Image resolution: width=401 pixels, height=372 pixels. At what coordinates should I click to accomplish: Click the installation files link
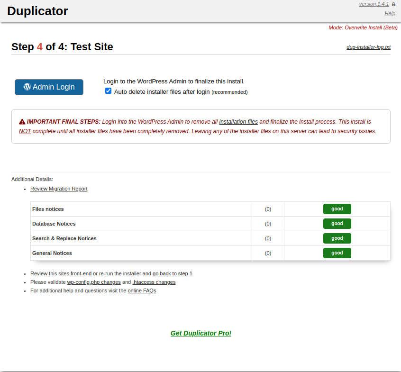[x=238, y=122]
